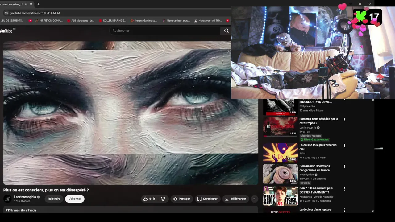This screenshot has width=395, height=222.
Task: Open the KIT PISTON COMPL bookmark
Action: (49, 21)
